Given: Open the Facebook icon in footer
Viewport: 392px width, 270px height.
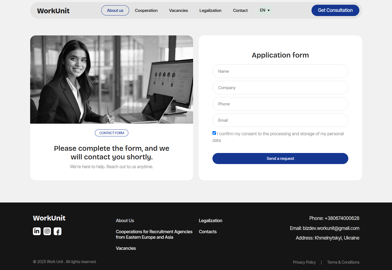Looking at the screenshot, I should point(58,231).
